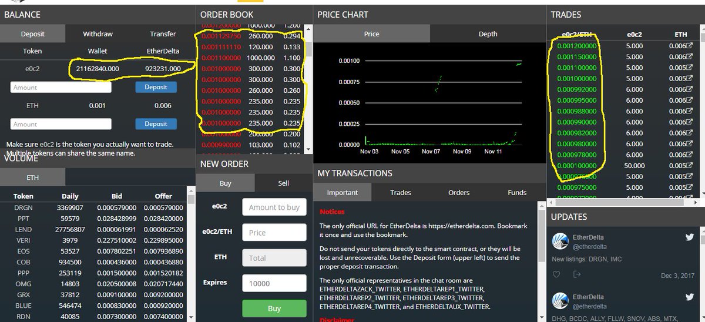Click the Volume panel vertical scrollbar
The height and width of the screenshot is (322, 705).
tap(191, 253)
